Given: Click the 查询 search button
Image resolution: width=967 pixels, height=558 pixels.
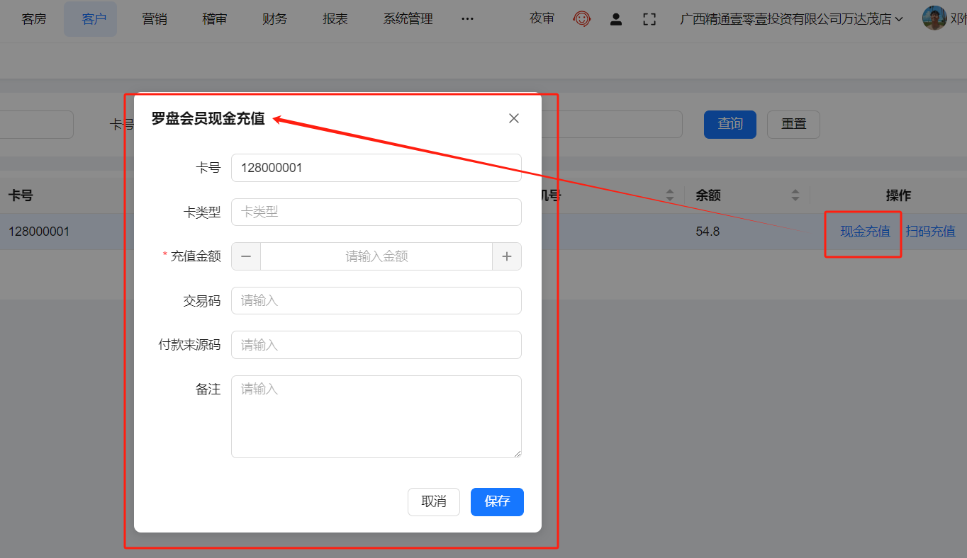Looking at the screenshot, I should (730, 124).
